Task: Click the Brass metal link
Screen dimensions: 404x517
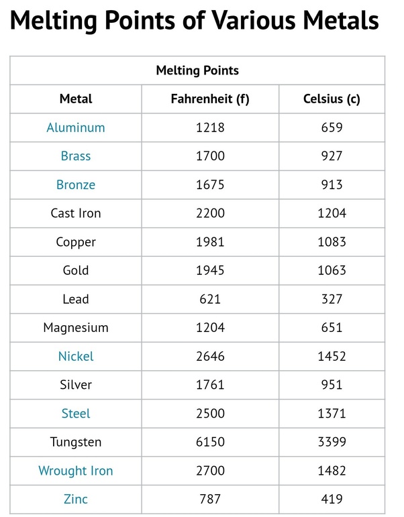Action: pos(76,156)
